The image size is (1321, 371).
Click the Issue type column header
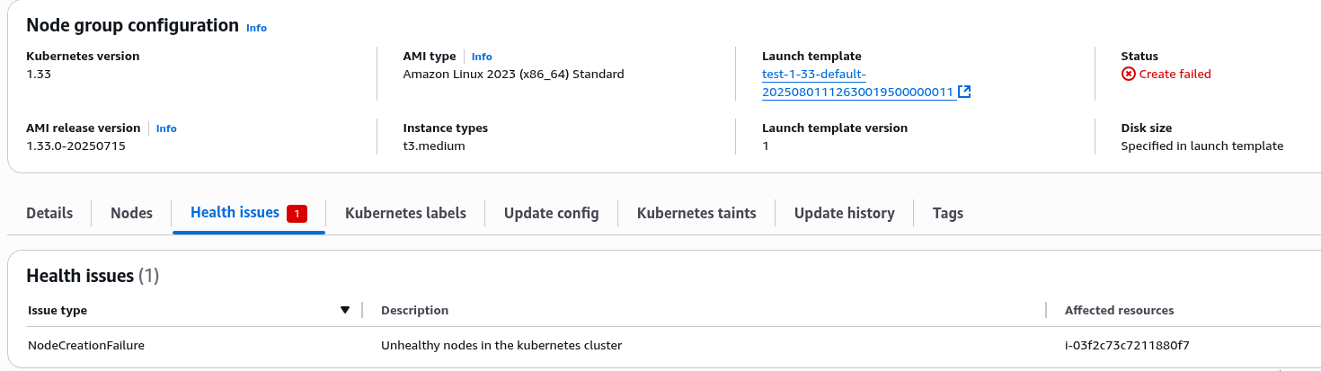coord(58,310)
